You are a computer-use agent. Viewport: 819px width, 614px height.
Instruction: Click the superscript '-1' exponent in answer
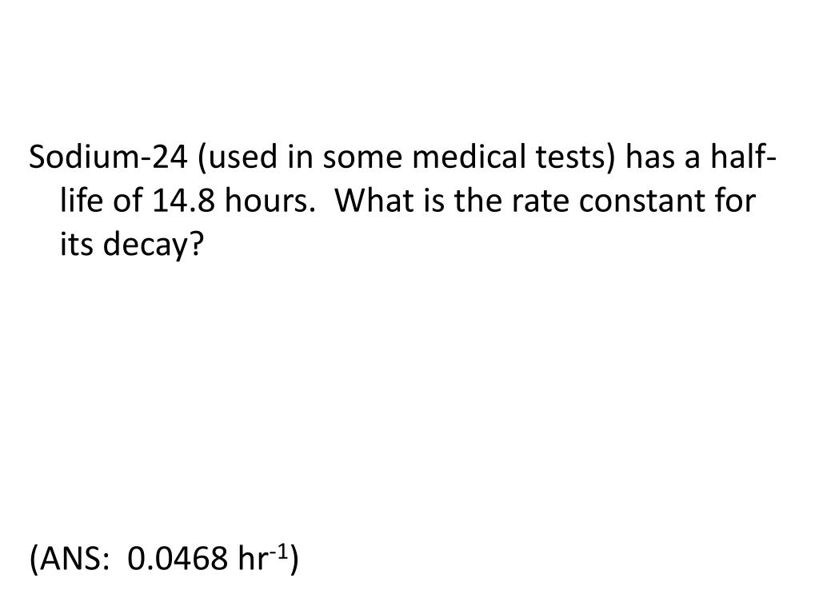coord(279,552)
